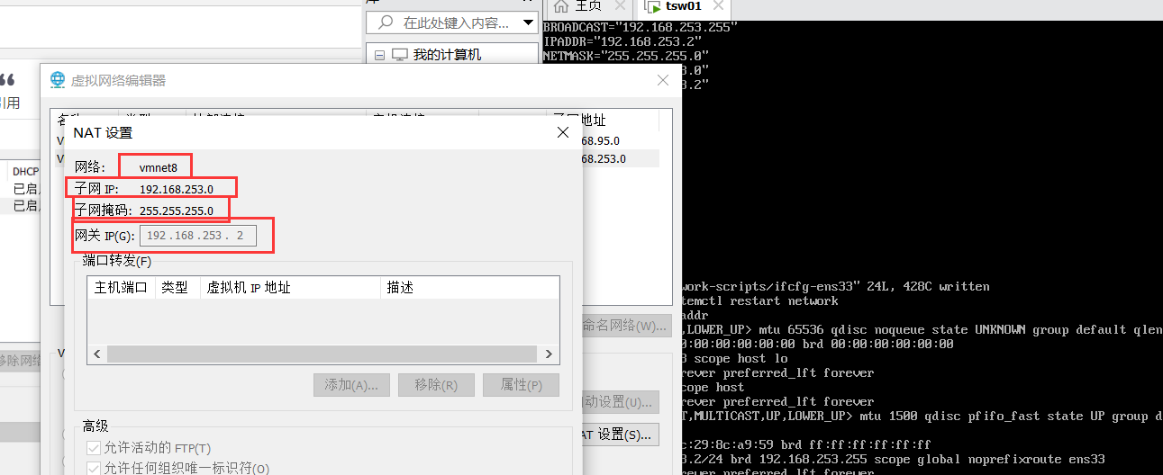Screen dimensions: 1163x475
Task: Click subnet IP value 192.168.253.0
Action: (177, 189)
